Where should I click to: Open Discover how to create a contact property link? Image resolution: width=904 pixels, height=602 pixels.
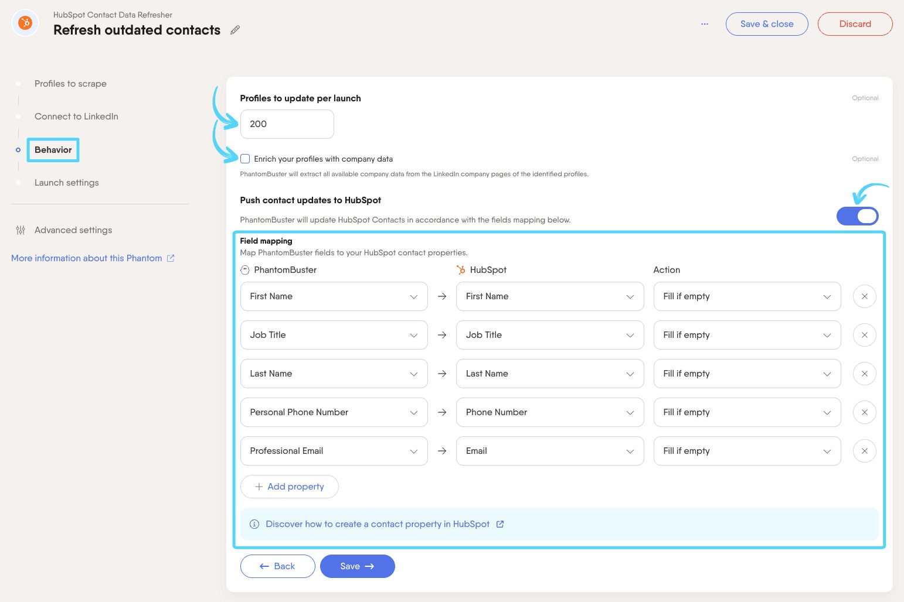click(x=378, y=524)
